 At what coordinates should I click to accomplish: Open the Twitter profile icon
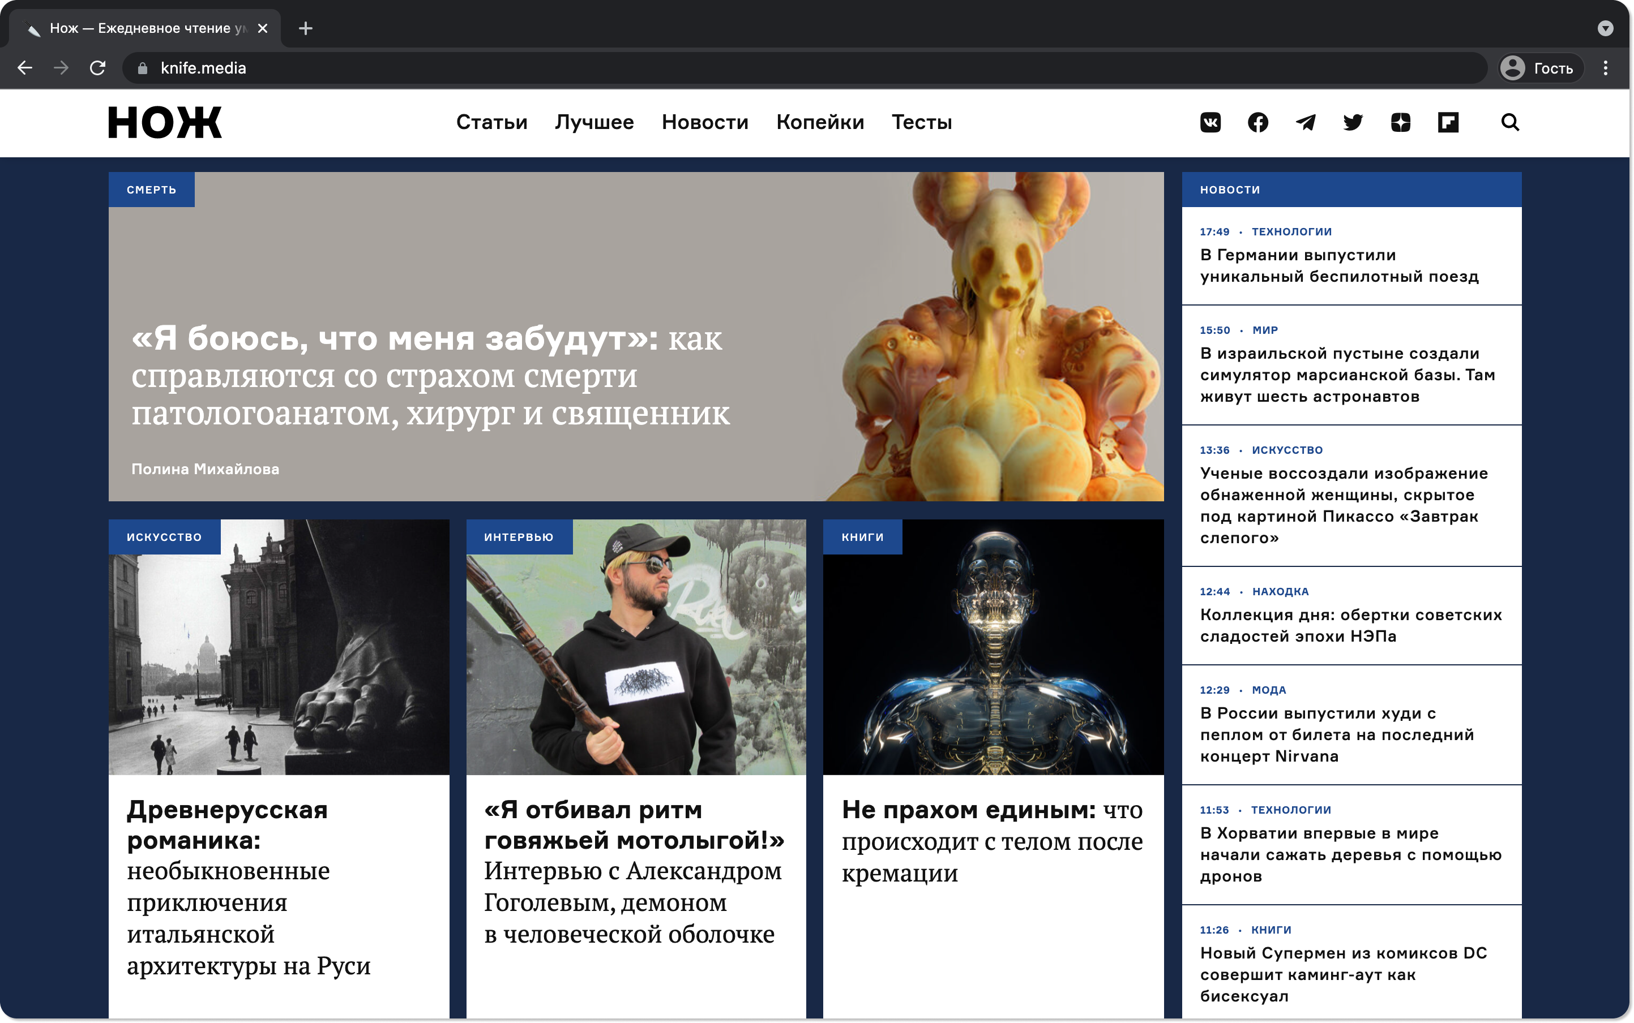(x=1353, y=122)
